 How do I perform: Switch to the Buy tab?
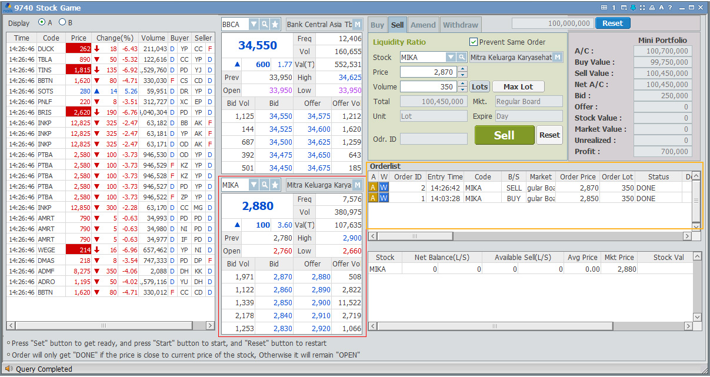377,25
